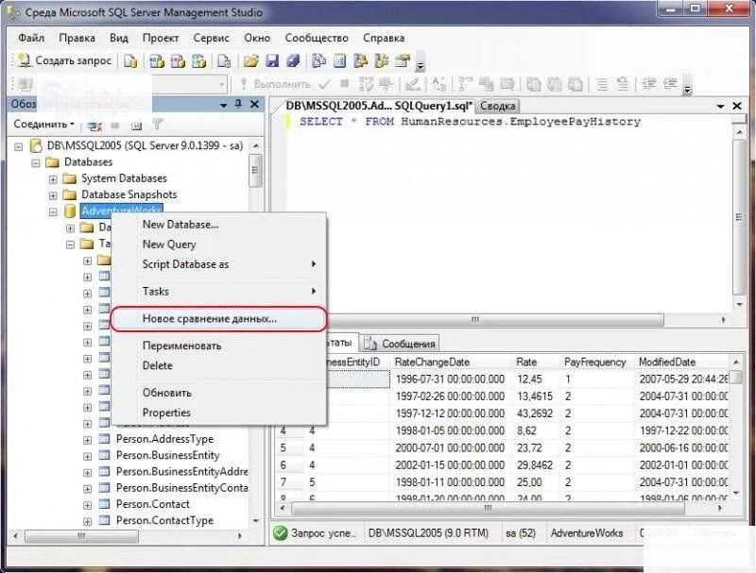Collapse the Databases folder

(36, 162)
